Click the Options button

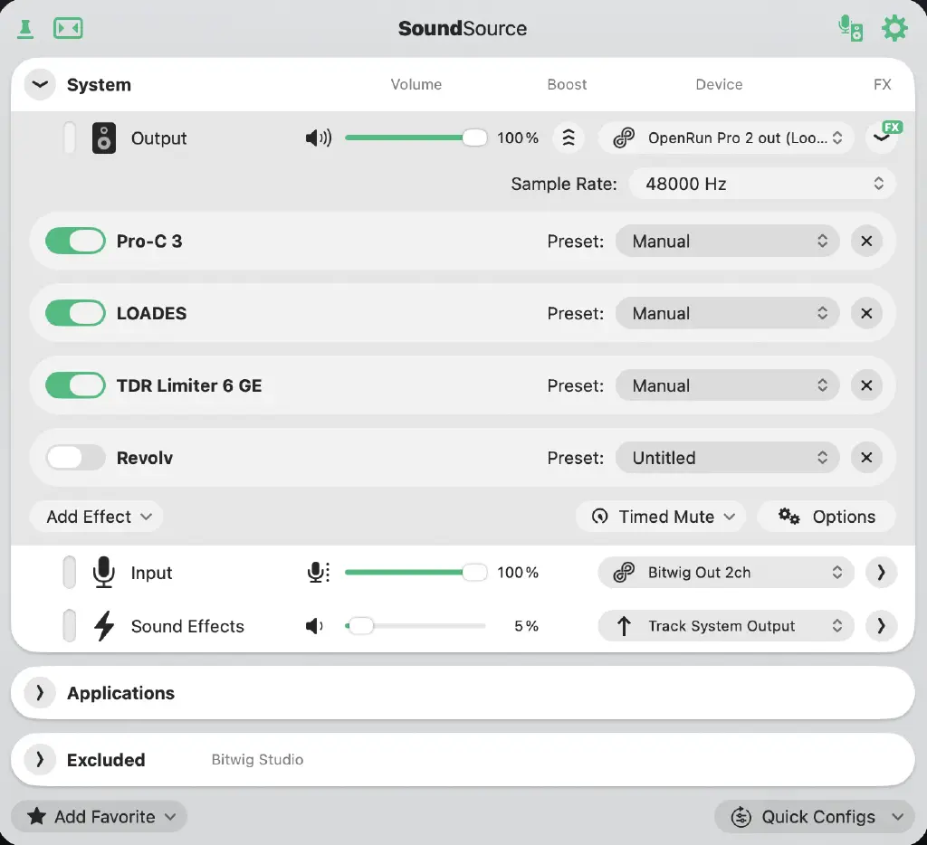tap(827, 517)
